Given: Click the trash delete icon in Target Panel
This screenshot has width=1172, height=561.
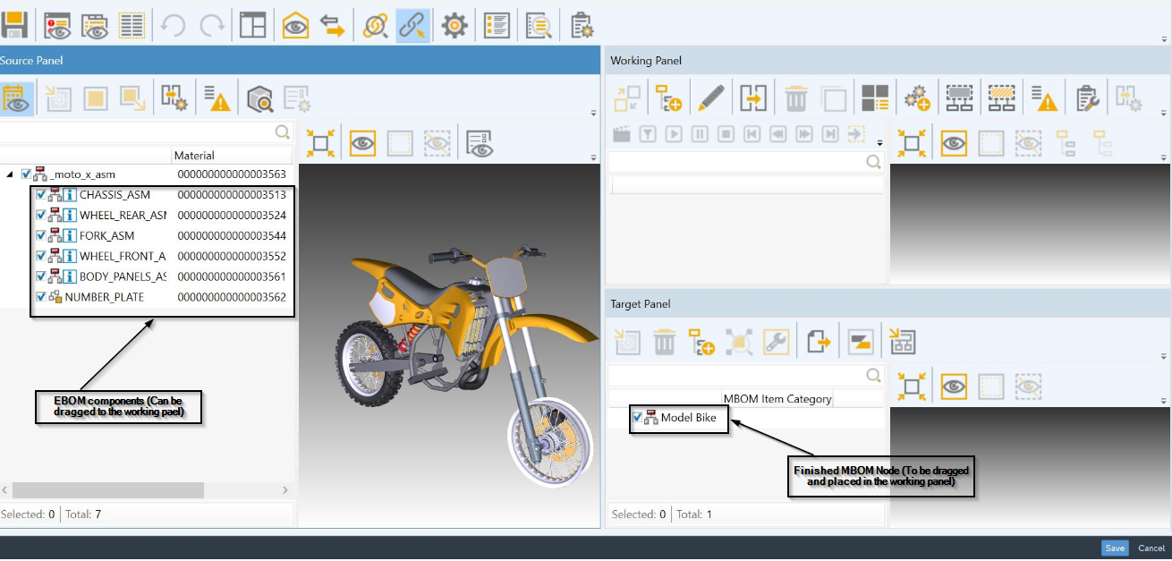Looking at the screenshot, I should [664, 341].
